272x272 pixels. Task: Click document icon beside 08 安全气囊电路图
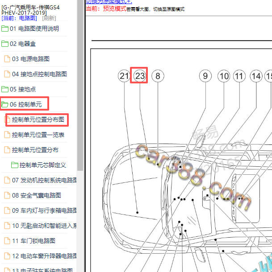[7, 195]
